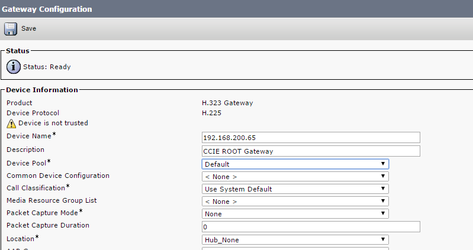Edit the Description field with CCIE ROOT Gateway

click(311, 151)
